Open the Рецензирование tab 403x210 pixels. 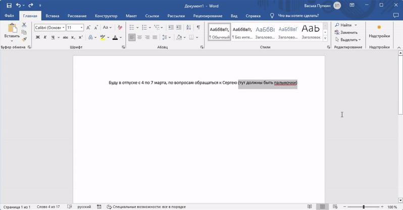coord(207,16)
